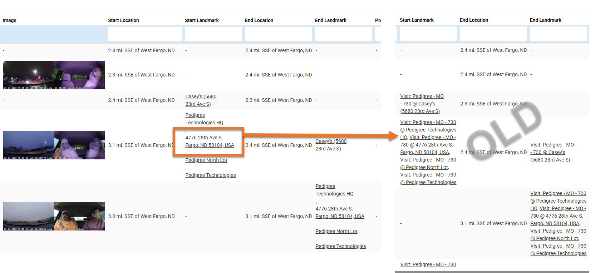Open Casey's link in left End Landmark column
This screenshot has height=273, width=610.
[331, 145]
